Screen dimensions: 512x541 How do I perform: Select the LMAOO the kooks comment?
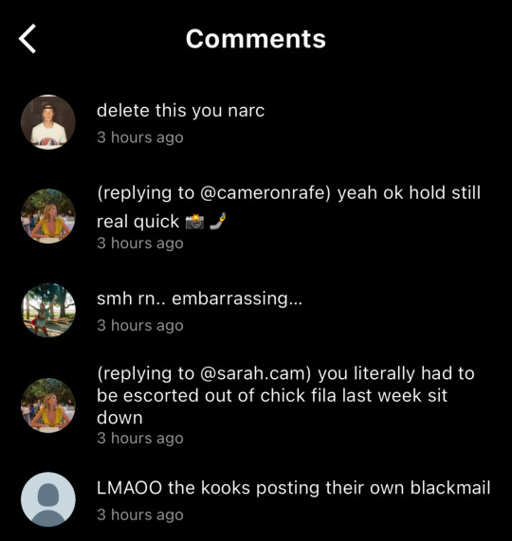point(294,488)
